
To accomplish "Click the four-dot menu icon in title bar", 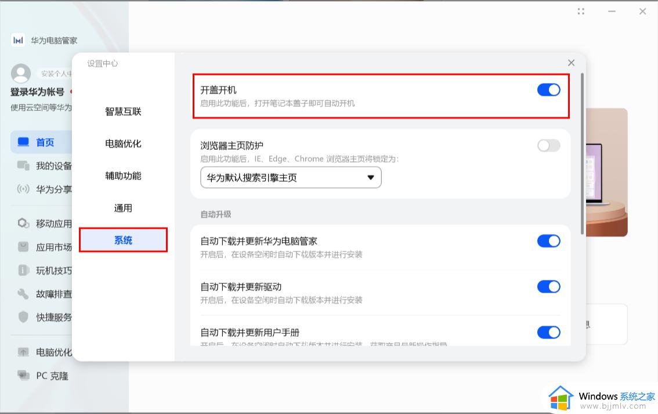I will coord(581,12).
